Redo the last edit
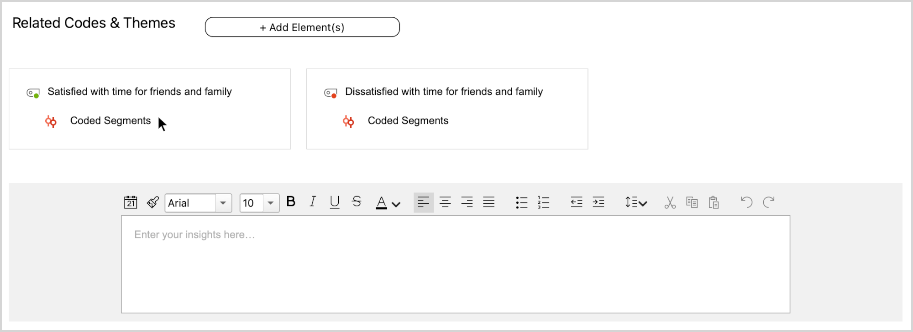The height and width of the screenshot is (332, 913). pyautogui.click(x=769, y=202)
